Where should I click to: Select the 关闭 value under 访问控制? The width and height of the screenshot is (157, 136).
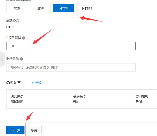139,102
